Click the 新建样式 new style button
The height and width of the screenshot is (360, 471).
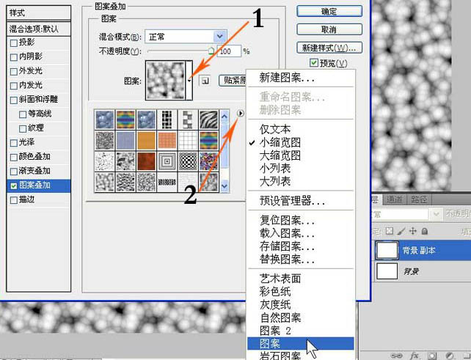(329, 48)
